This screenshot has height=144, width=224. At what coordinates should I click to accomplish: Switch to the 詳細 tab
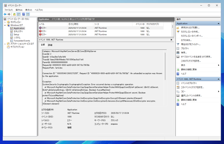[x=50, y=45]
